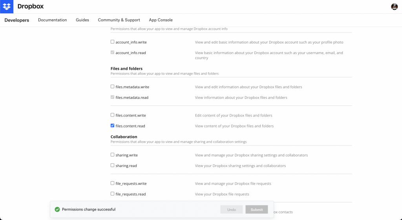
Task: Navigate to the App Console
Action: [x=161, y=20]
